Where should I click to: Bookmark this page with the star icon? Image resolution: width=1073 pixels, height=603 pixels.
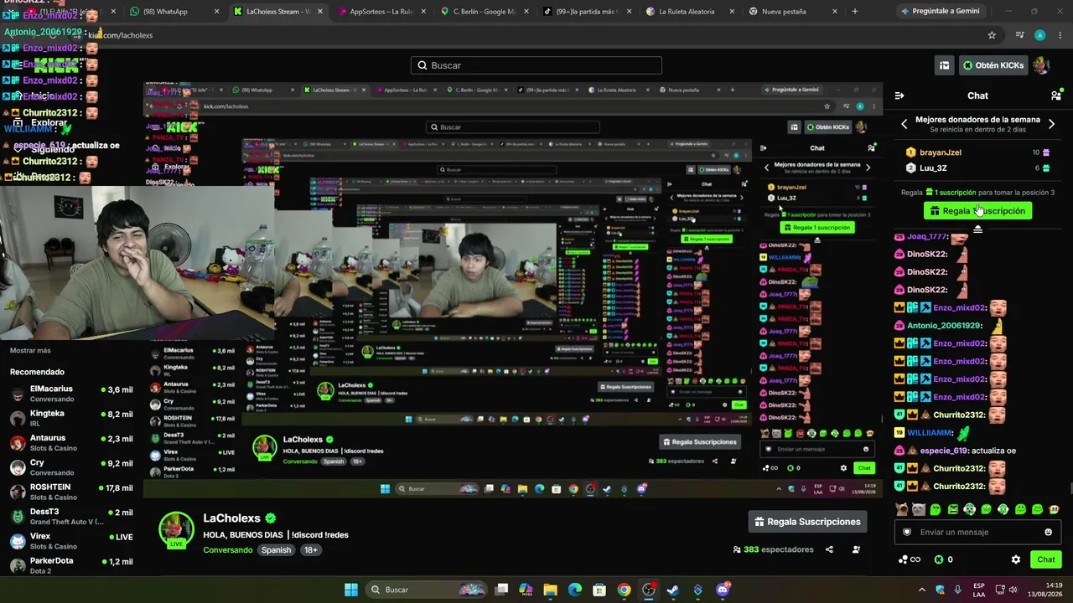pos(992,35)
